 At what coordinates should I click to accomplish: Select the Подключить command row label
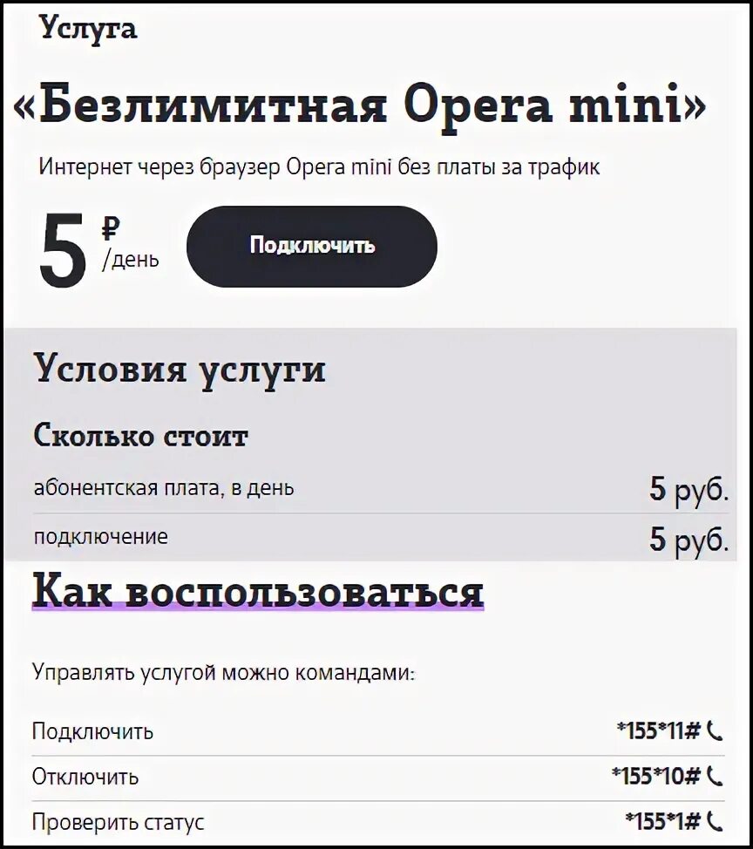click(92, 731)
